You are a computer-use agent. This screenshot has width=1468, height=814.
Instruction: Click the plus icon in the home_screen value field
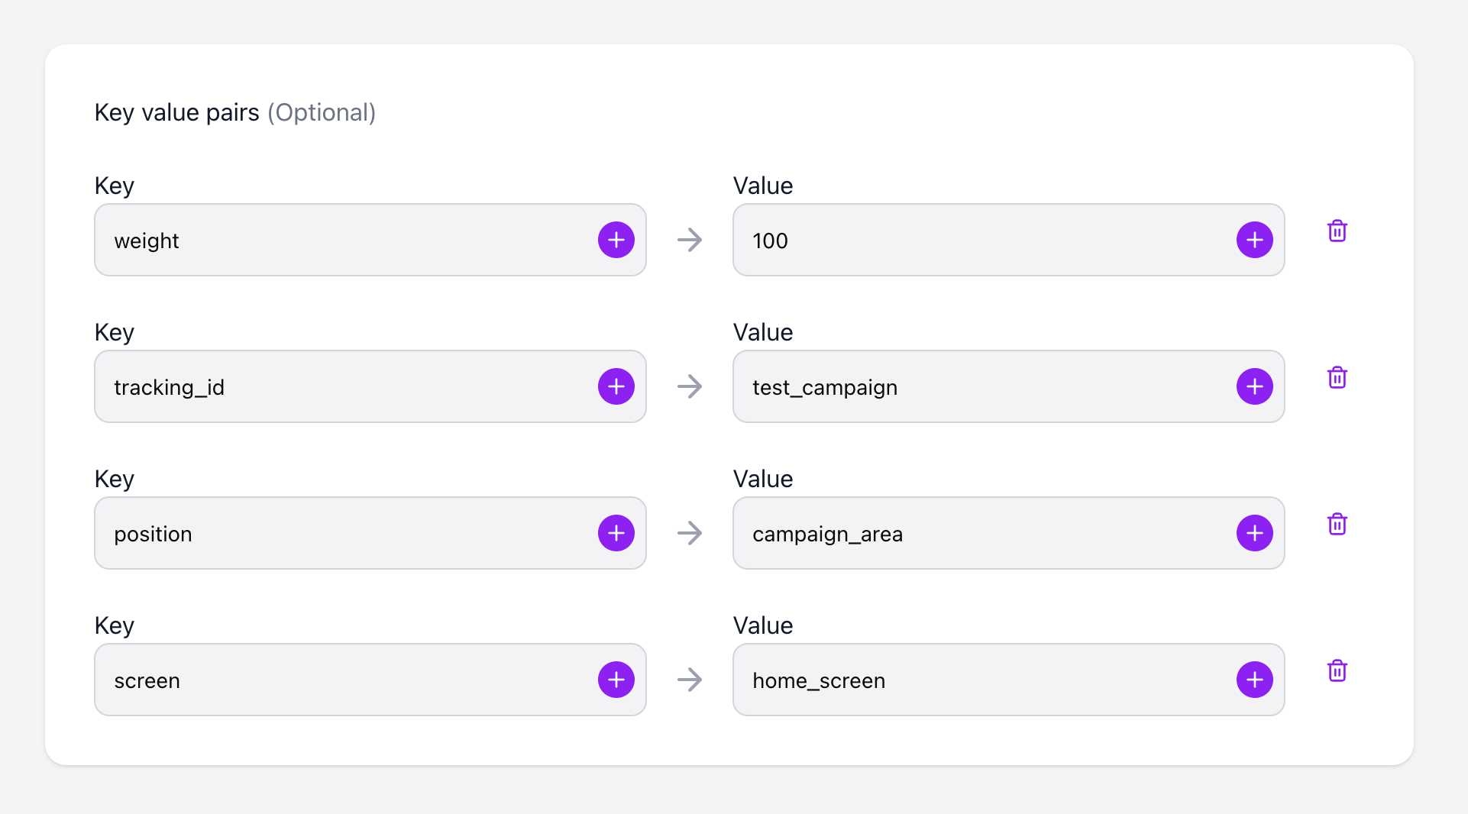pos(1254,680)
